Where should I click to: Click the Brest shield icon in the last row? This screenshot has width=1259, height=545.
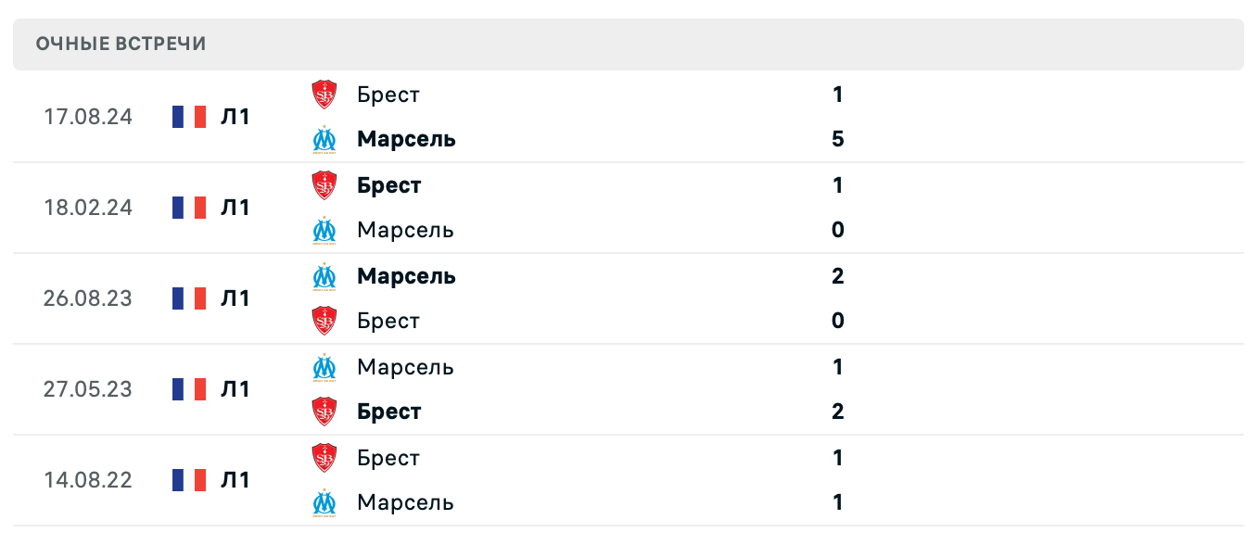[x=324, y=457]
